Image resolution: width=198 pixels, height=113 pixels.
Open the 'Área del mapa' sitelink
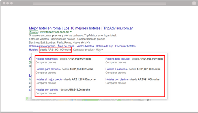66,46
